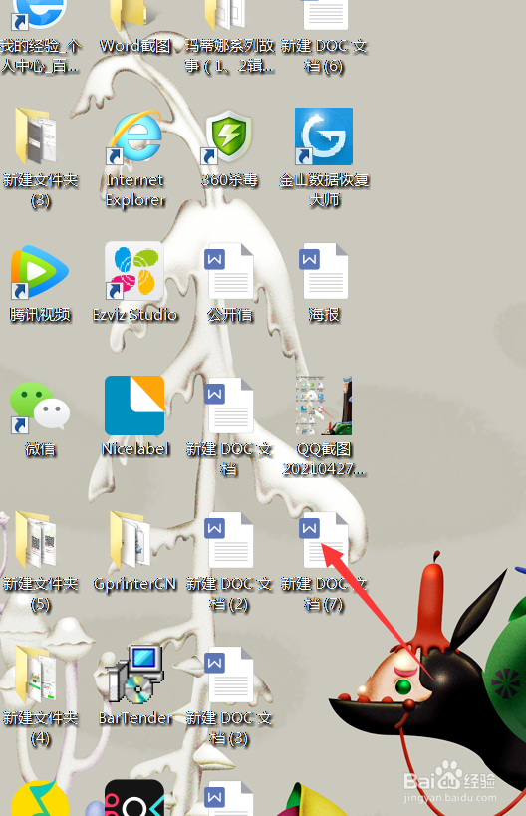Launch the Internet Explorer shortcut
526x816 pixels.
[135, 136]
